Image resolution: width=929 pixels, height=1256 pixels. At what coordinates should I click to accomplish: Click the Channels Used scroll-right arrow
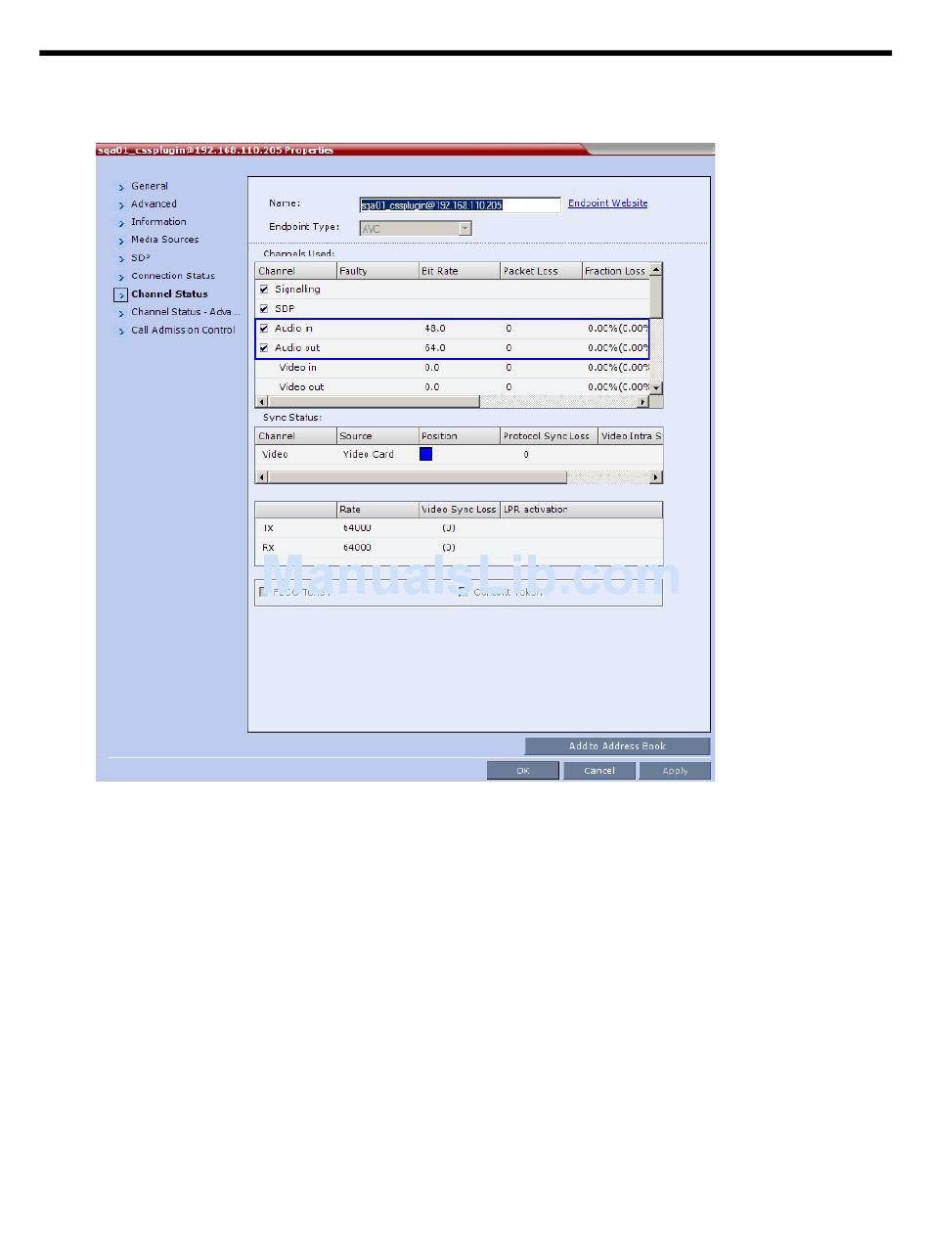coord(642,402)
